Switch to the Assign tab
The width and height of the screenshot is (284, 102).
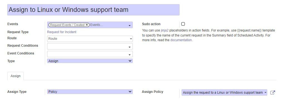point(16,76)
